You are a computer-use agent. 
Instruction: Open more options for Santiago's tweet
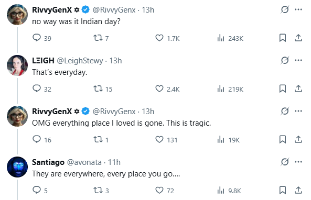(298, 162)
